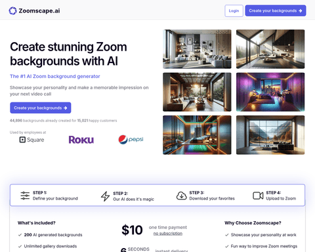The width and height of the screenshot is (315, 252).
Task: Click header Create your backgrounds button
Action: [x=276, y=10]
